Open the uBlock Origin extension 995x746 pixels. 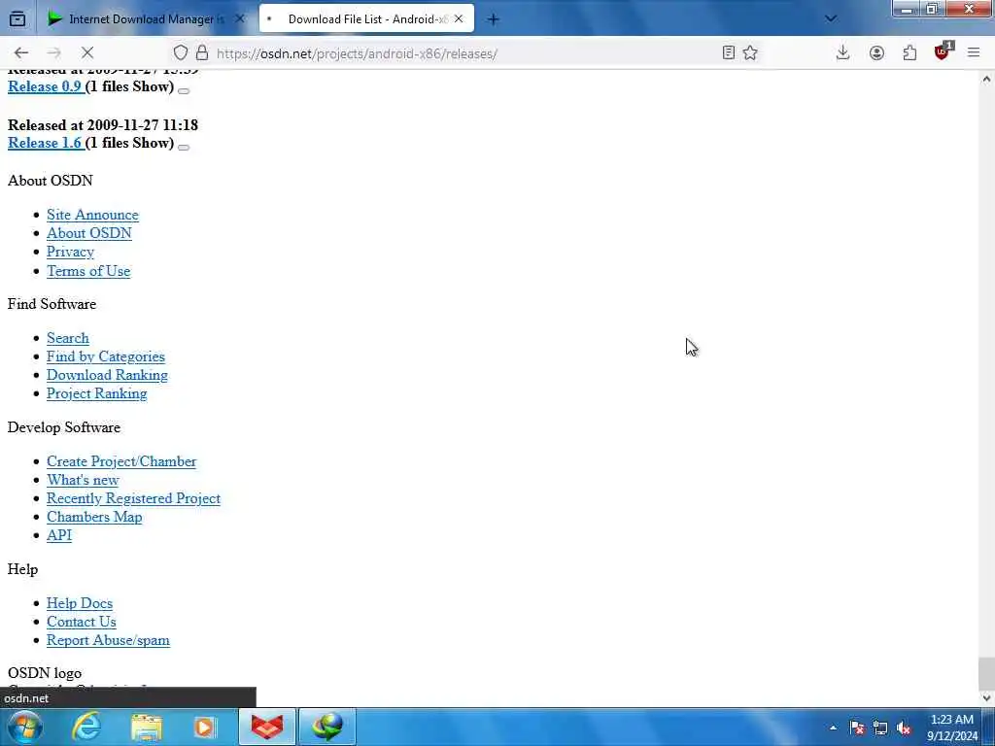point(943,52)
